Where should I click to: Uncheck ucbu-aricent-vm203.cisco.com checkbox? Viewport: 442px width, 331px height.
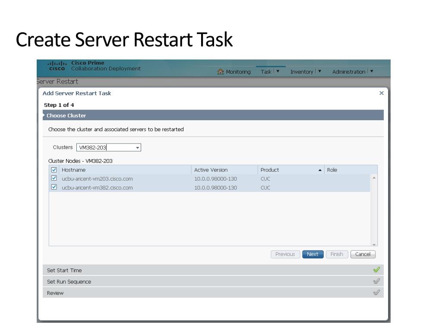(54, 178)
